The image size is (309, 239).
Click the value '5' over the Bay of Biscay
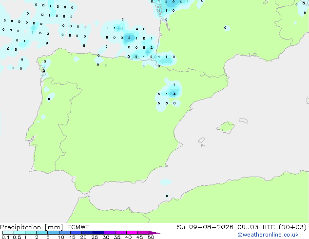click(129, 38)
